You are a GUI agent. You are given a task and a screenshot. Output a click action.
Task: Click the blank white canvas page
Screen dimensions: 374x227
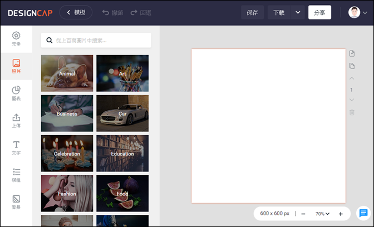point(268,126)
